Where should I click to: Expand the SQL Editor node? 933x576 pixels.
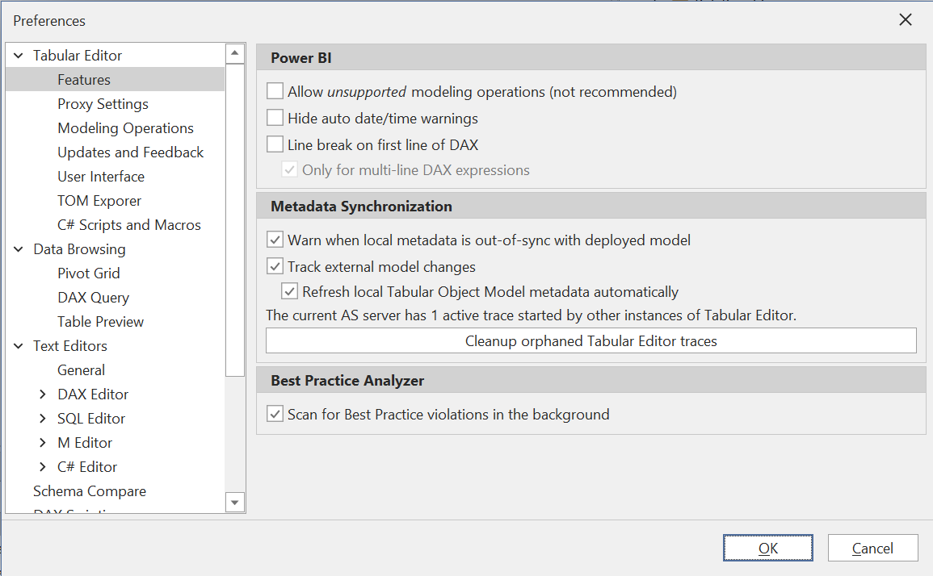(x=43, y=419)
